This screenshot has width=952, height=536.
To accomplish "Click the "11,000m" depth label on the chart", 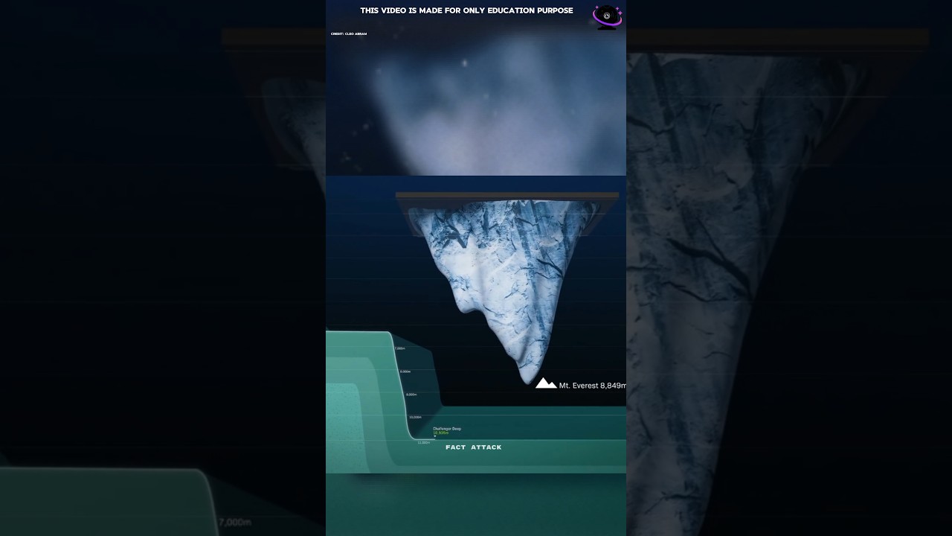I will coord(424,443).
